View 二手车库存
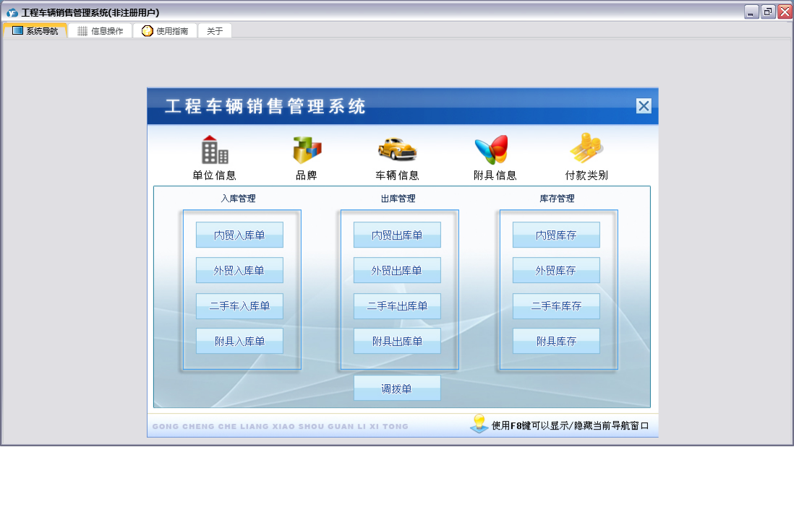The width and height of the screenshot is (794, 517). (x=556, y=305)
